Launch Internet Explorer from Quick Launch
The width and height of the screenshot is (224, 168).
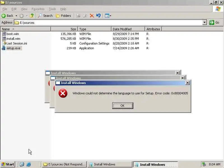[x=29, y=164]
